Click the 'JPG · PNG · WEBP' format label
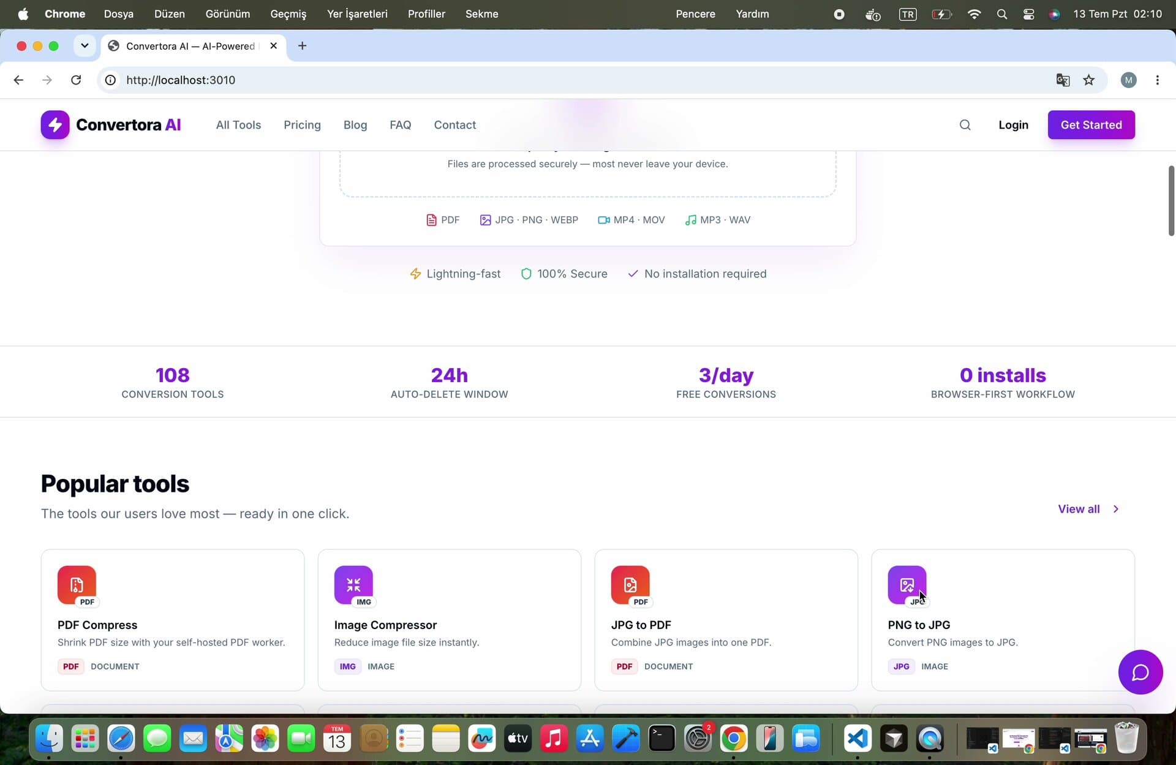1176x765 pixels. point(537,220)
